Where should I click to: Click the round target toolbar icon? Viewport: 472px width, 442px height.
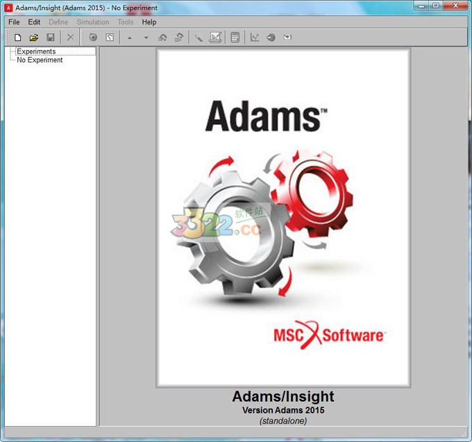coord(93,37)
